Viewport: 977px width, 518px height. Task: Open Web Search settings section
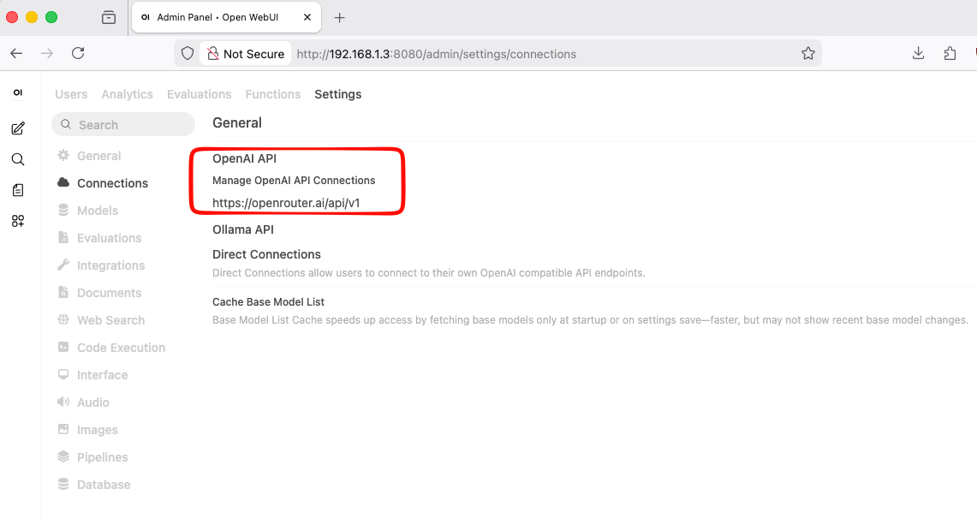[x=110, y=320]
